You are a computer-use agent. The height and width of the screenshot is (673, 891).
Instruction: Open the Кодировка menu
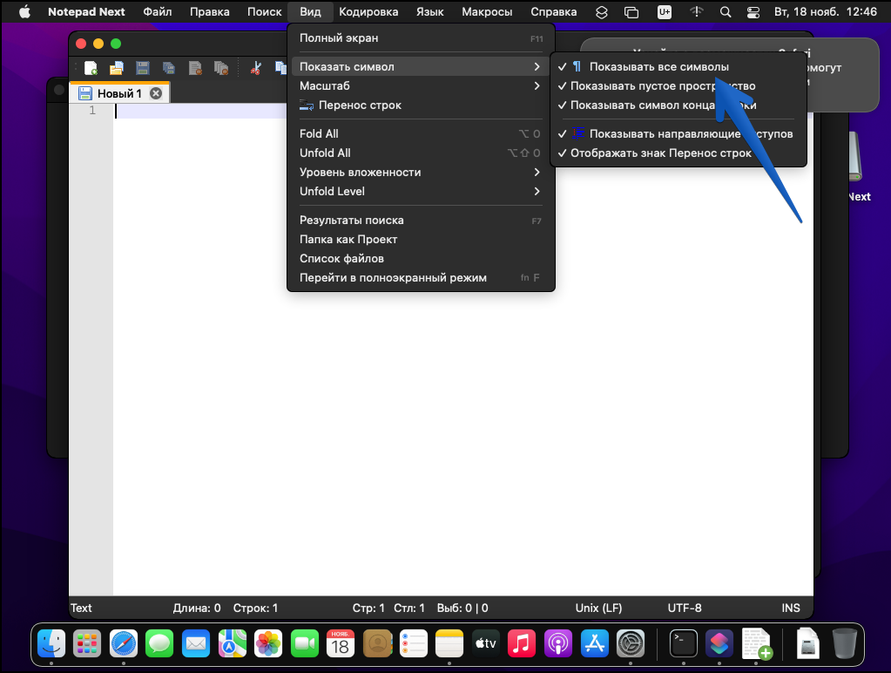click(368, 12)
